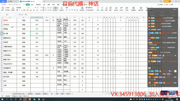This screenshot has width=180, height=101.
Task: Click the Save icon in quick access toolbar
Action: pyautogui.click(x=10, y=4)
